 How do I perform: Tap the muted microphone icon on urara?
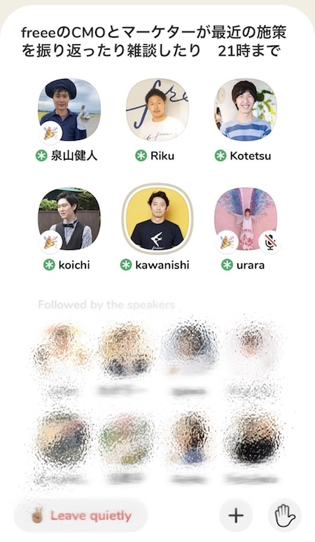pyautogui.click(x=269, y=242)
